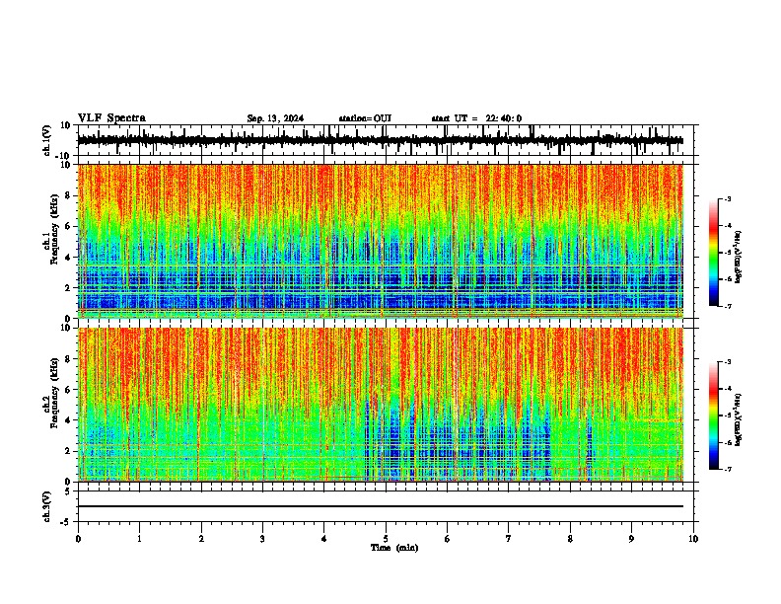Click the ch.2 color bar PSD unit label
Image resolution: width=781 pixels, height=604 pixels.
click(738, 419)
